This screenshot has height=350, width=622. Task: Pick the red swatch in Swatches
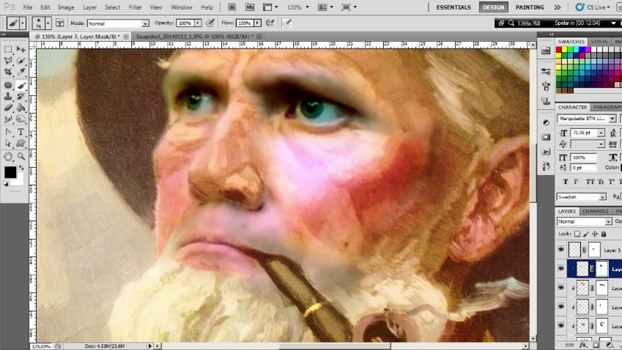coord(559,50)
